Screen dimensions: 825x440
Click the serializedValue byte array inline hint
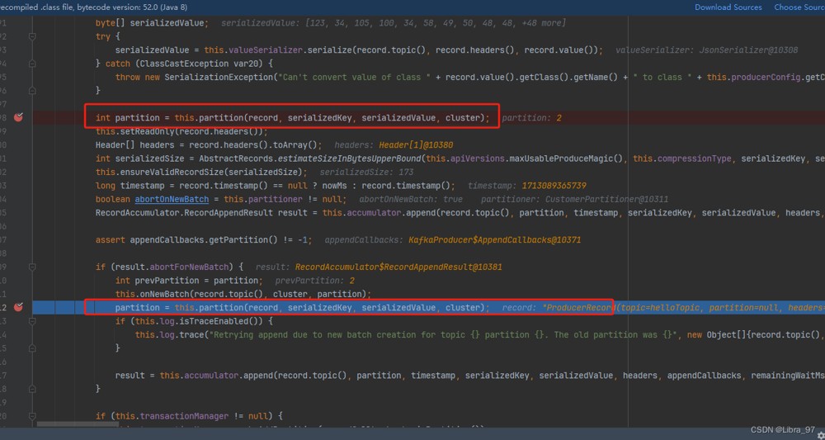click(394, 23)
